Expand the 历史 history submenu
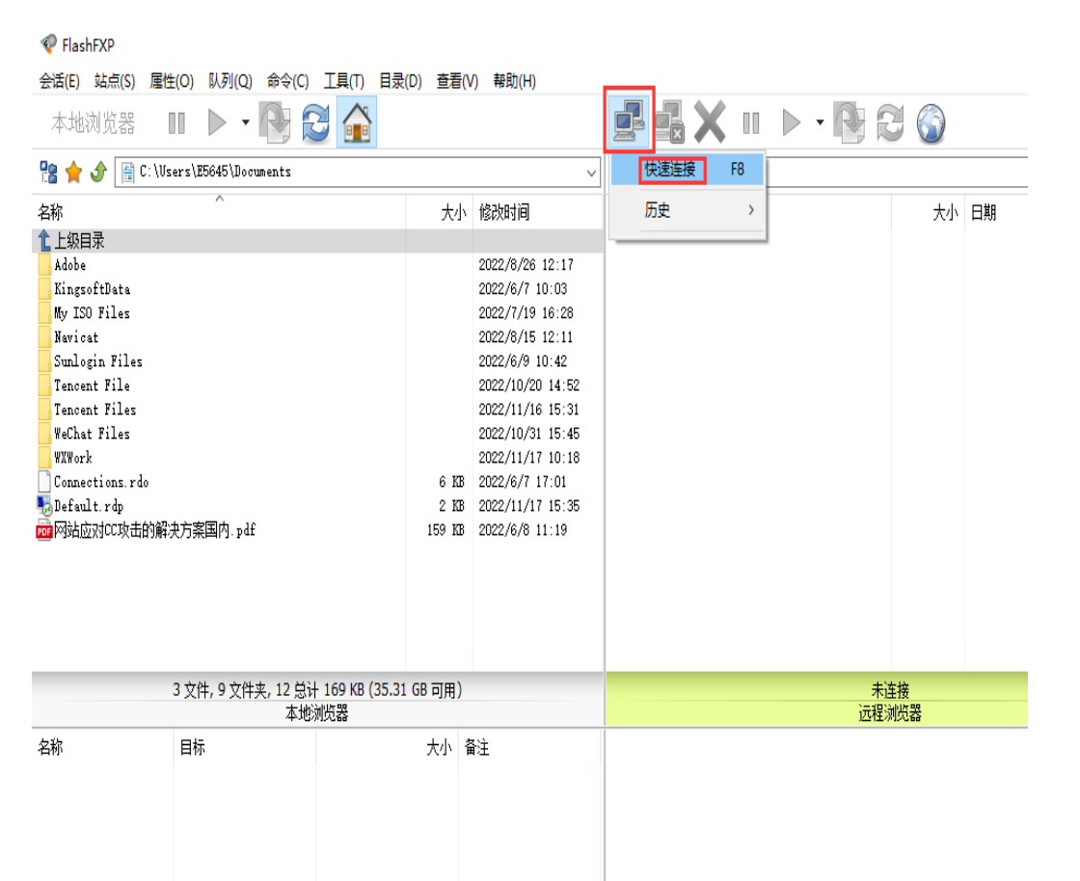This screenshot has width=1080, height=881. point(751,211)
